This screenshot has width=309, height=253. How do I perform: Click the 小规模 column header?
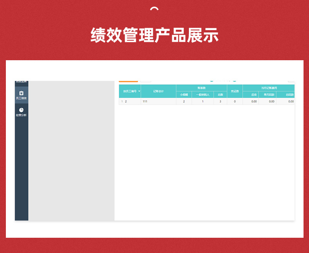184,95
